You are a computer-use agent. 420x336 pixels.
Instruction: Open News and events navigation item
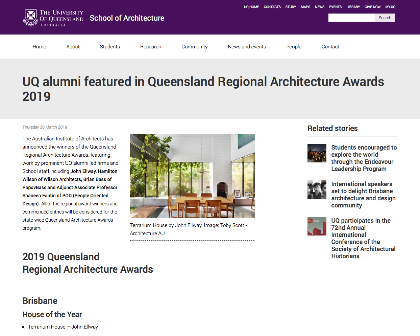pyautogui.click(x=247, y=47)
